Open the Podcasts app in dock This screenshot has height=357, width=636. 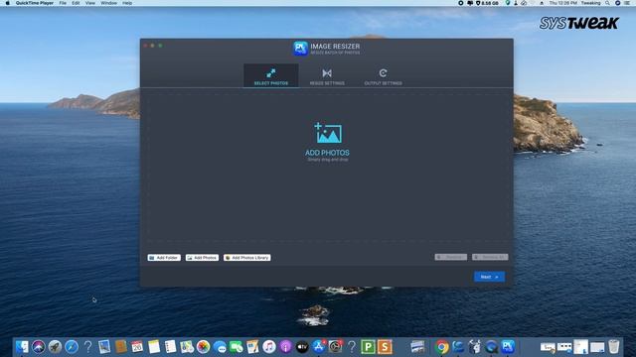[285, 347]
